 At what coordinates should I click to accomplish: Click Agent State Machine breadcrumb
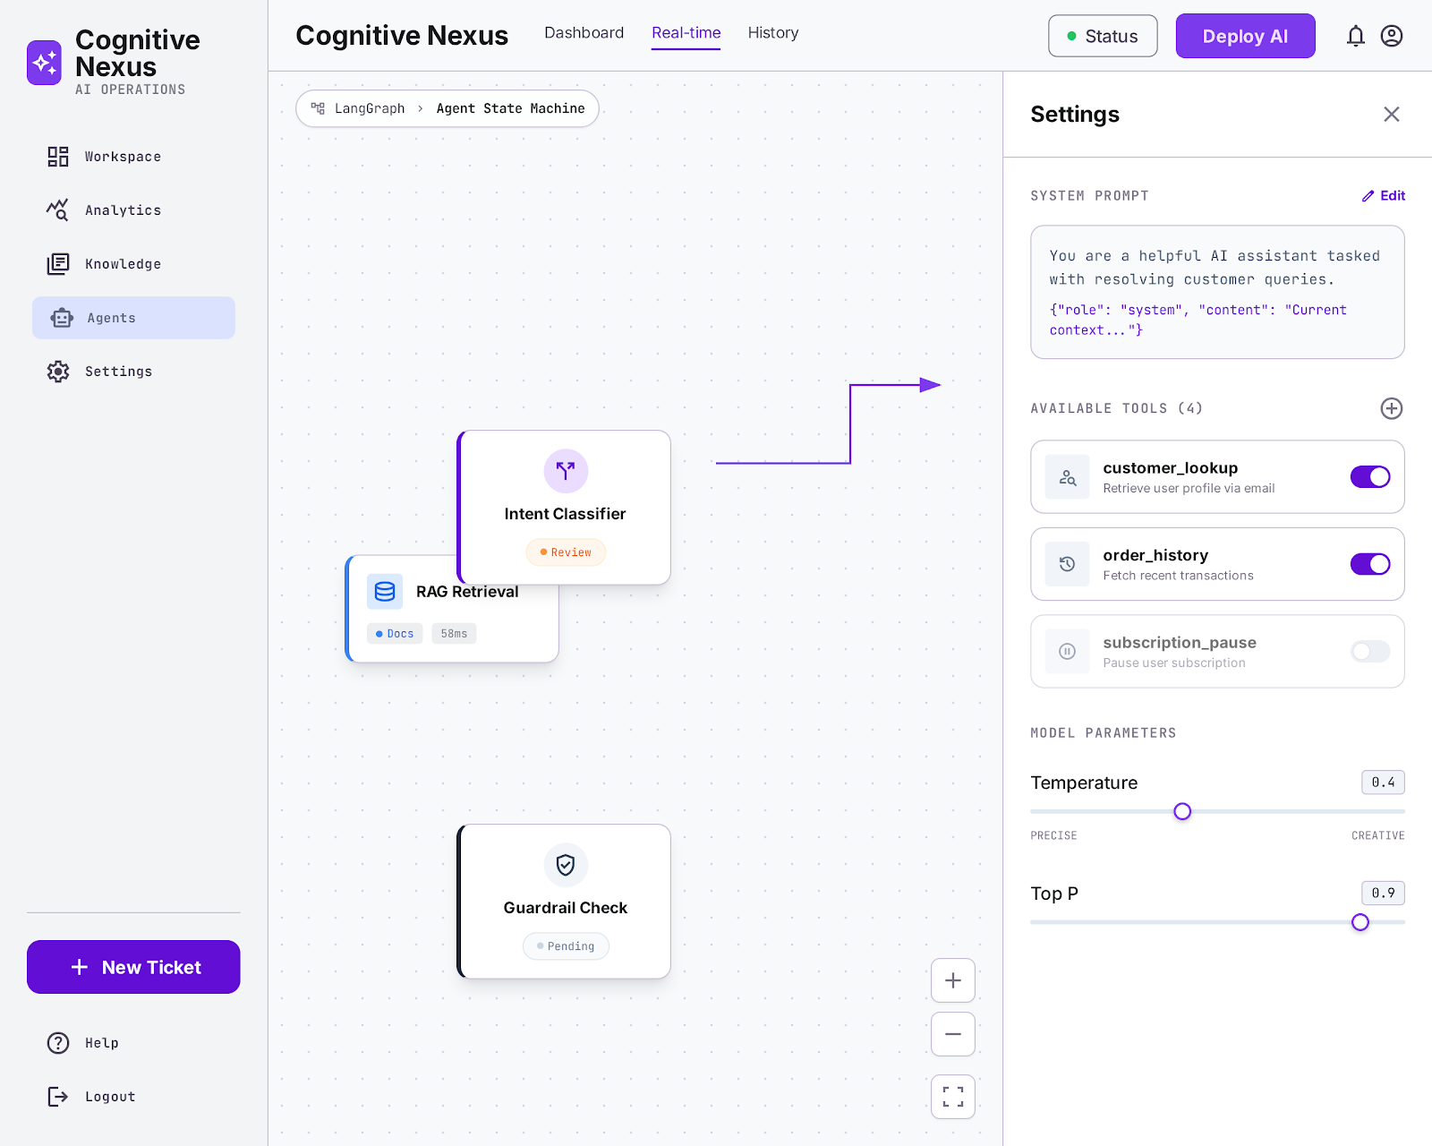click(x=510, y=108)
